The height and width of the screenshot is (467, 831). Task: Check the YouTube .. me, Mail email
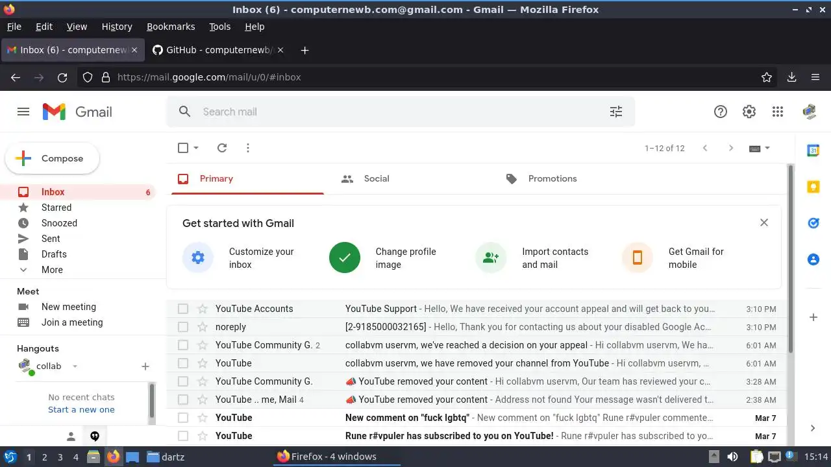click(183, 400)
